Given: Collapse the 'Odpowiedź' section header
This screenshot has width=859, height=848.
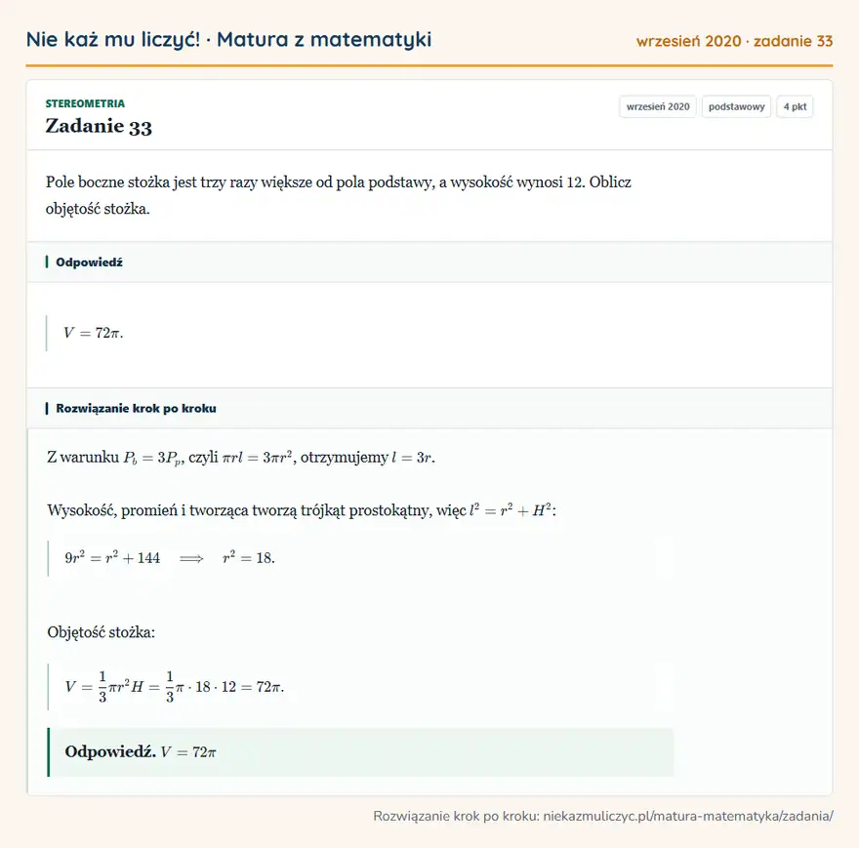Looking at the screenshot, I should (429, 262).
